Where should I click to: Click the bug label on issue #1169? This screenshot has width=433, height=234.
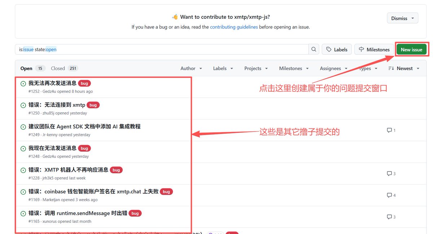point(166,192)
